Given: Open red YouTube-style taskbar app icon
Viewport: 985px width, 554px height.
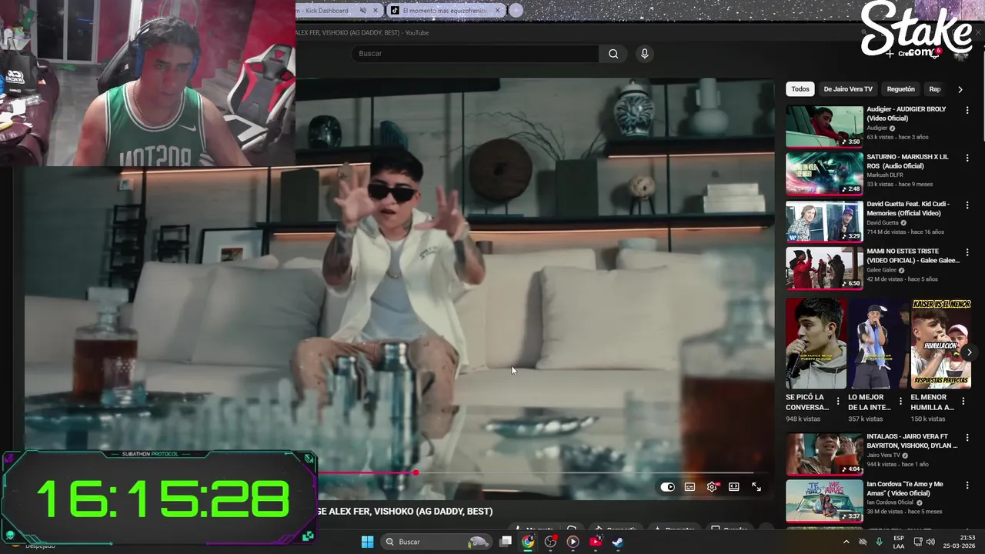Looking at the screenshot, I should 595,542.
